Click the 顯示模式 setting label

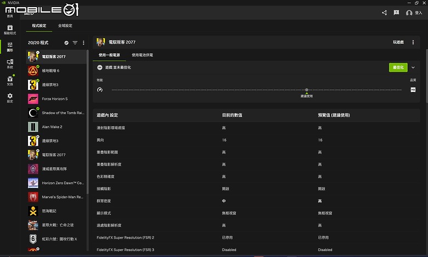[104, 213]
